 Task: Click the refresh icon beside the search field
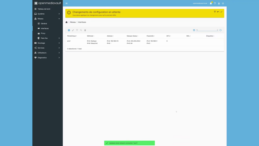click(x=221, y=30)
